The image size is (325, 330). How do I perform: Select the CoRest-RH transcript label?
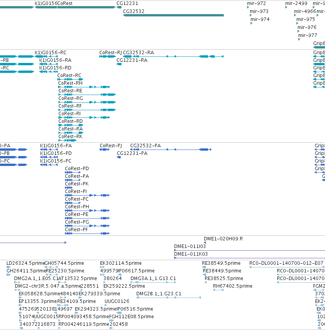[70, 83]
